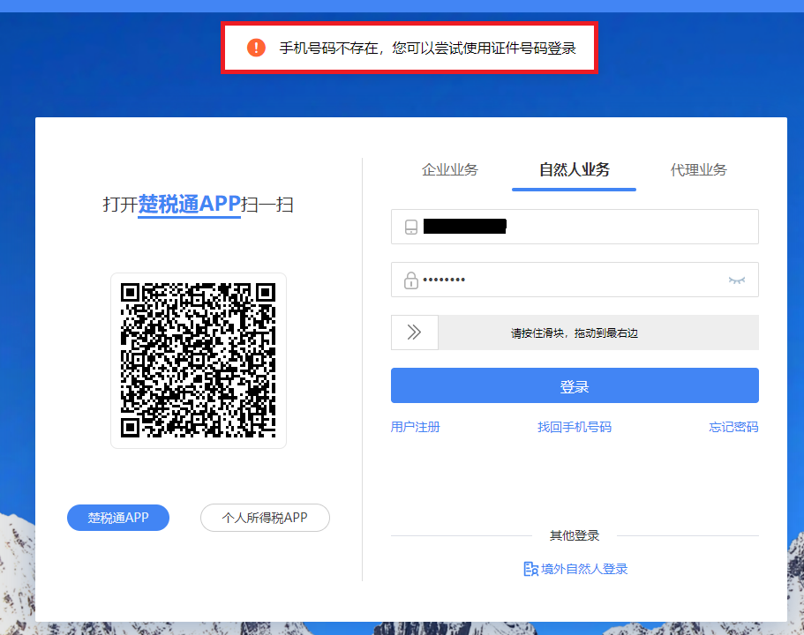Open the 忘记密码 link
This screenshot has width=804, height=635.
point(733,427)
